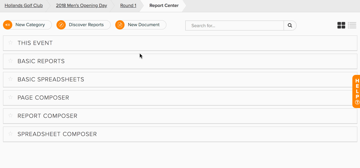This screenshot has width=360, height=168.
Task: Click the Search for... input field
Action: click(235, 26)
